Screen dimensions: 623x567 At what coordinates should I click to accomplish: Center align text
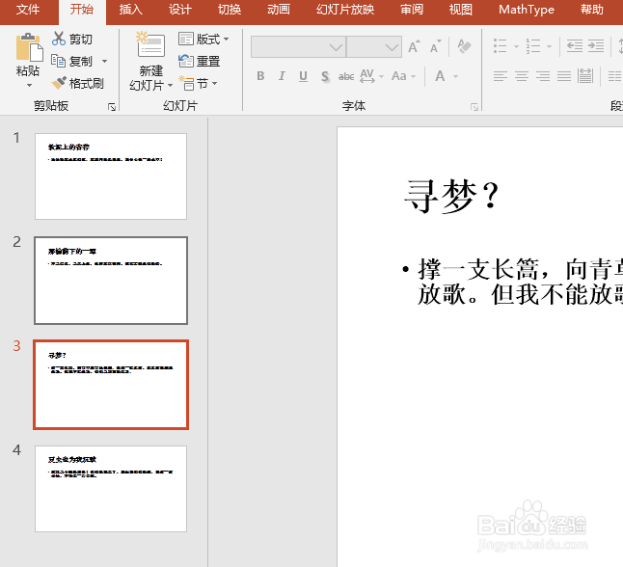click(x=522, y=76)
